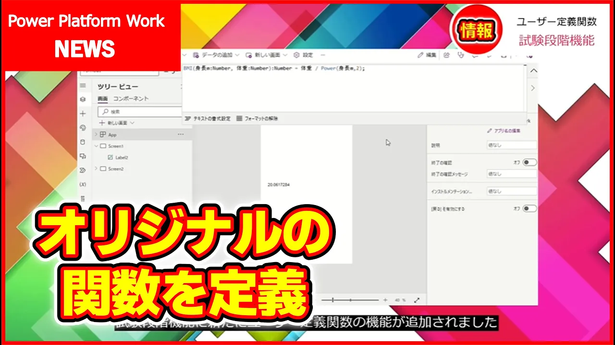Click the hamburger menu icon in sidebar
Screen dimensions: 615x345
point(83,85)
